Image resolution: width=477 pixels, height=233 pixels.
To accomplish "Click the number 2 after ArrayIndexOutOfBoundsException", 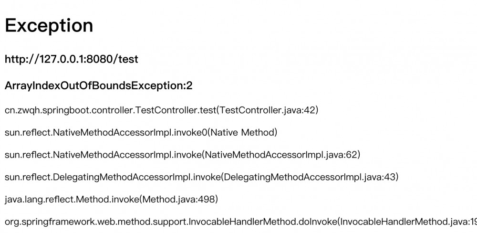I will click(x=189, y=86).
